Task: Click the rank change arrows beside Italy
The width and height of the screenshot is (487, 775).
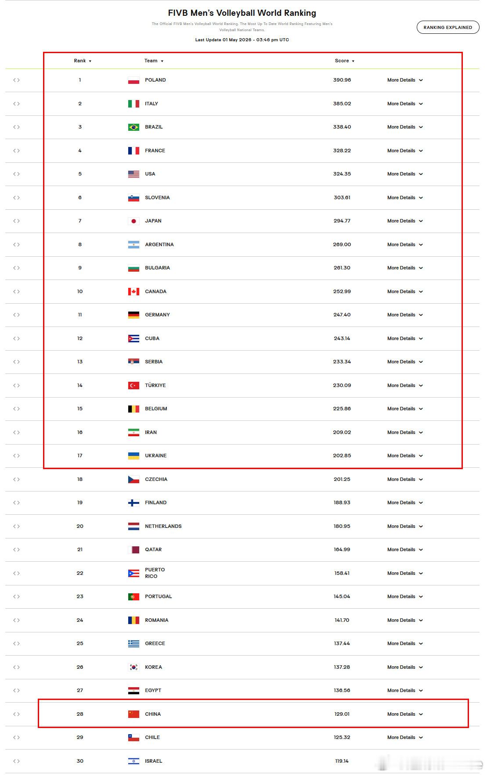Action: (x=16, y=104)
